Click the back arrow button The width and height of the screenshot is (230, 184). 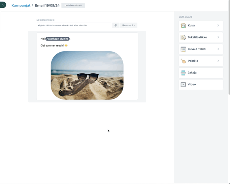3,5
